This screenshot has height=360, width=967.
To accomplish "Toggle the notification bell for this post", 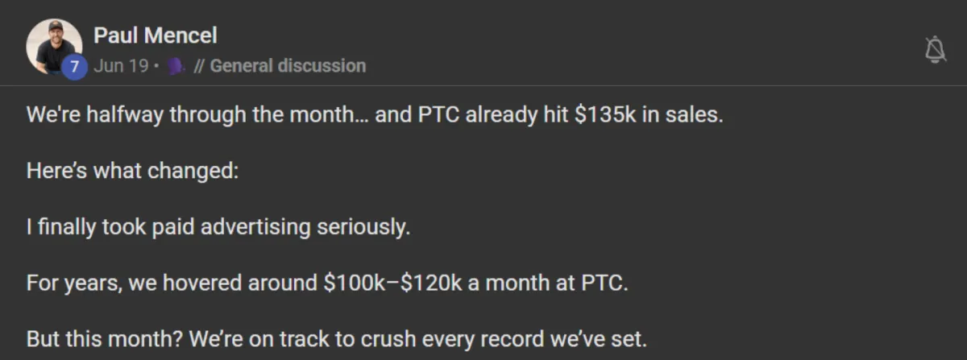I will [x=935, y=51].
